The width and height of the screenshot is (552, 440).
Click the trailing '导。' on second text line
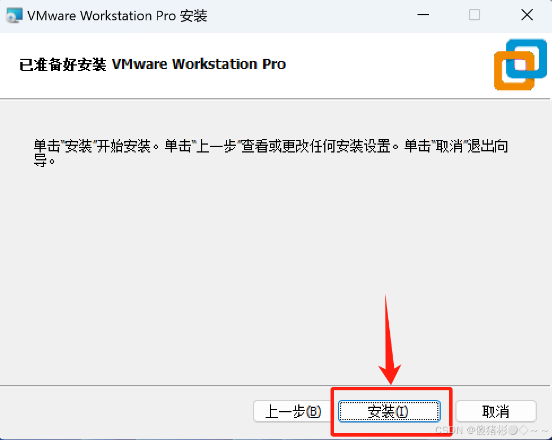click(x=45, y=161)
